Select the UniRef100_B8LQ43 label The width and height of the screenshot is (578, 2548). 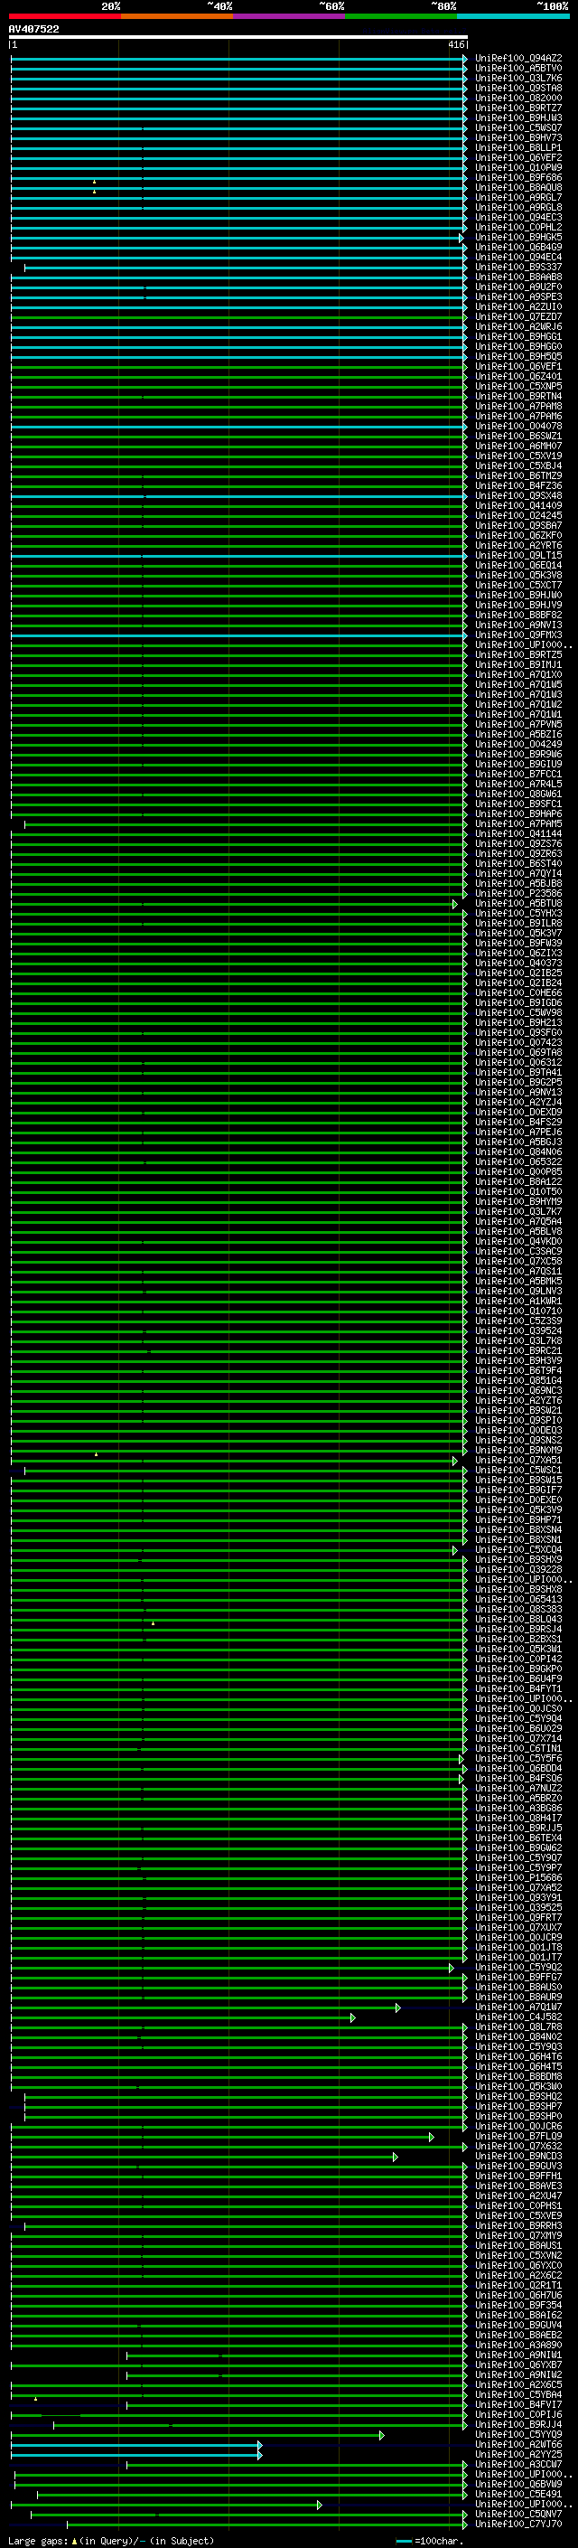[x=518, y=1619]
